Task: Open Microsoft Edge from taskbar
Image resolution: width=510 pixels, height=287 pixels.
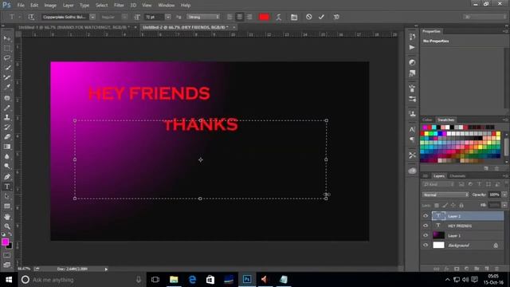Action: (x=192, y=280)
